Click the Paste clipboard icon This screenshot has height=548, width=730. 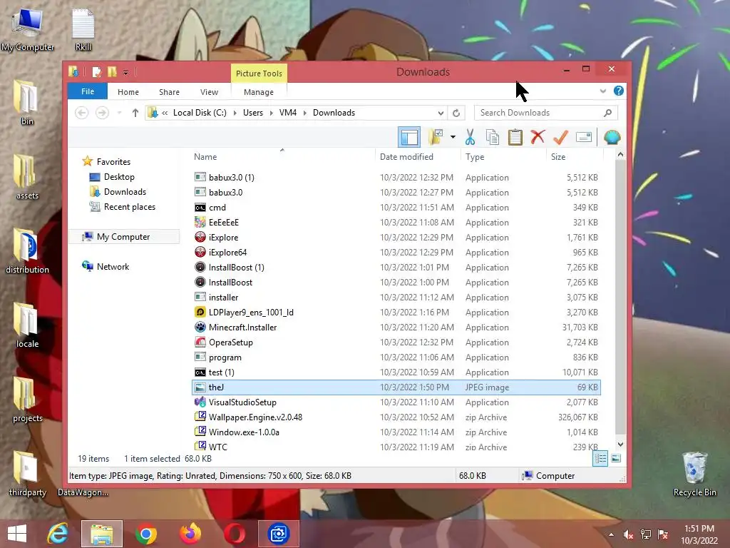point(515,138)
